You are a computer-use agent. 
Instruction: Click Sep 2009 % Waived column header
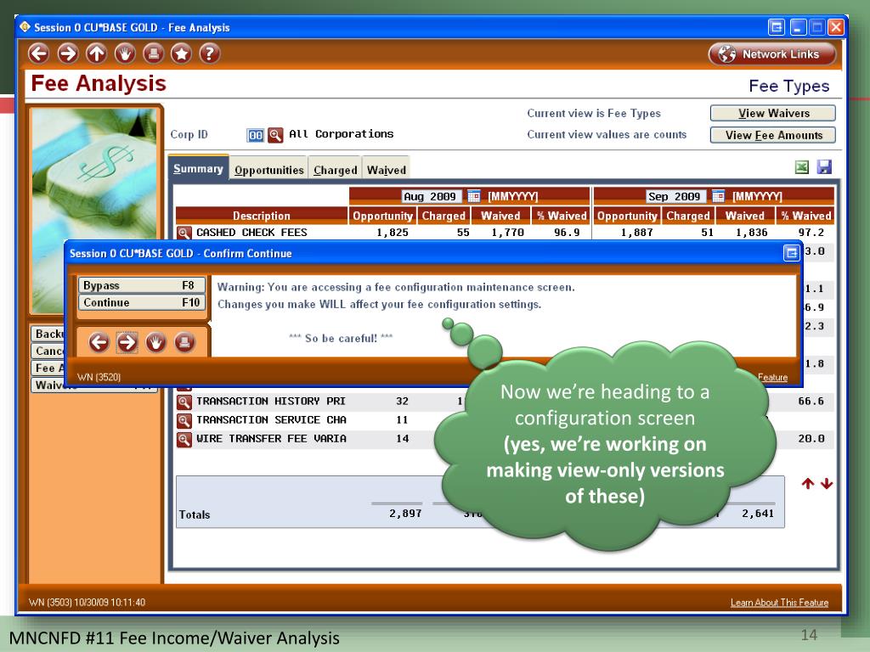(x=805, y=216)
